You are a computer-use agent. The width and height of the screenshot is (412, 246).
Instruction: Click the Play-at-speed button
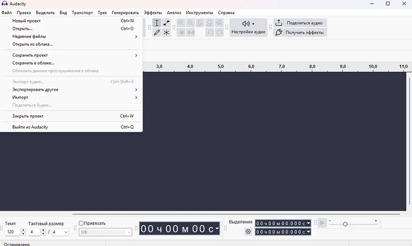point(322,223)
